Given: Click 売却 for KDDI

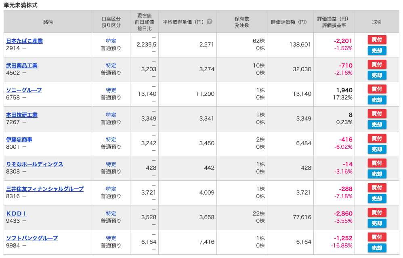Looking at the screenshot, I should [x=377, y=223].
